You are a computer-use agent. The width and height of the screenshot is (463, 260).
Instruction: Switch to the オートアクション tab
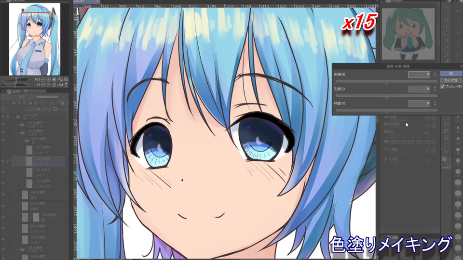(x=35, y=91)
